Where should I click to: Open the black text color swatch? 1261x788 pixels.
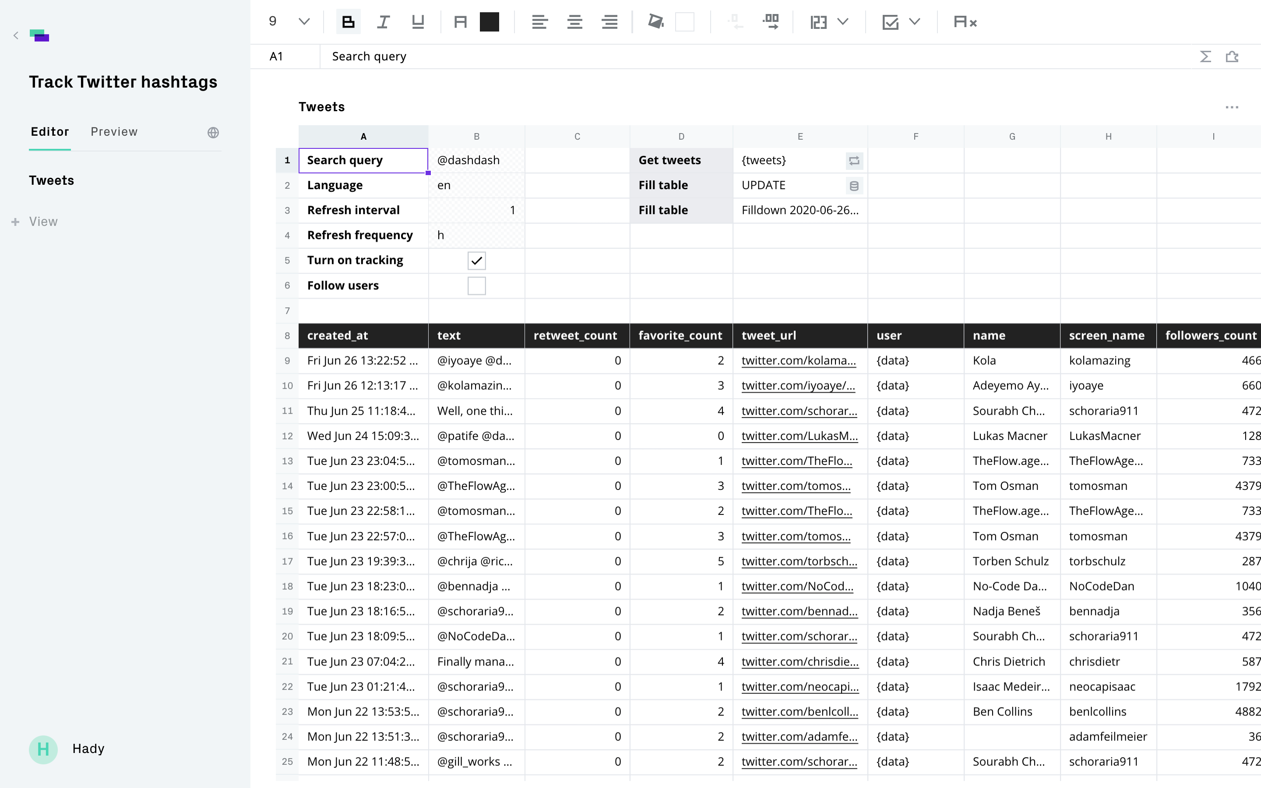pos(489,22)
